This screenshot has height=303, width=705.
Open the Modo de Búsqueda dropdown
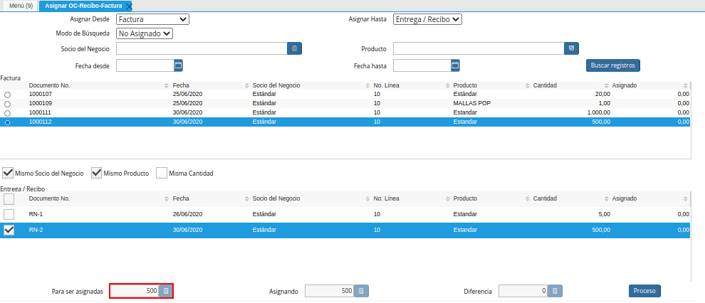tap(145, 33)
